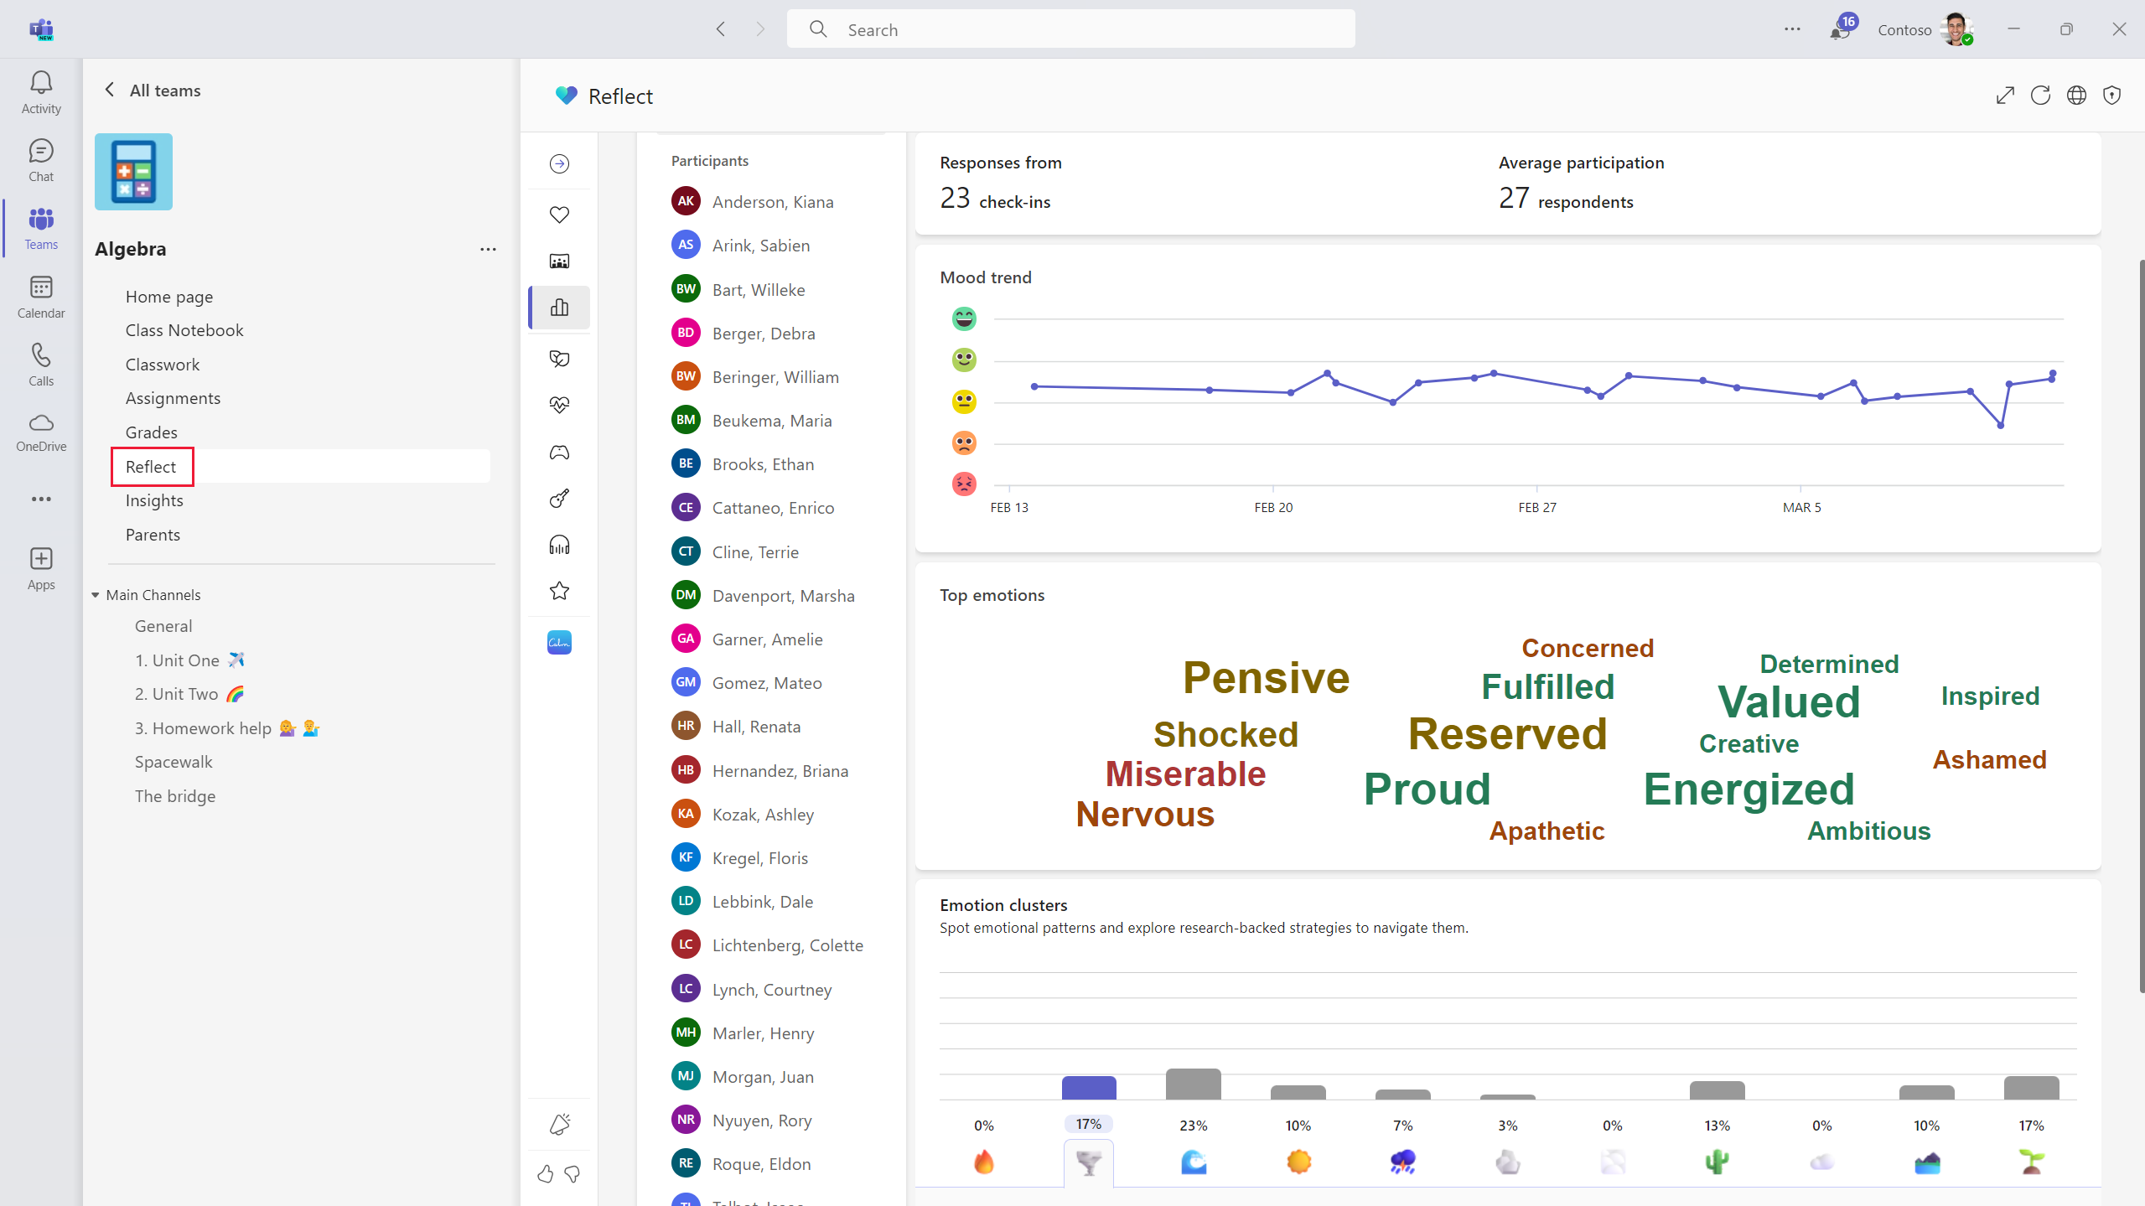Click the expand to full screen icon
Screen dimensions: 2145x1206
pos(2004,96)
